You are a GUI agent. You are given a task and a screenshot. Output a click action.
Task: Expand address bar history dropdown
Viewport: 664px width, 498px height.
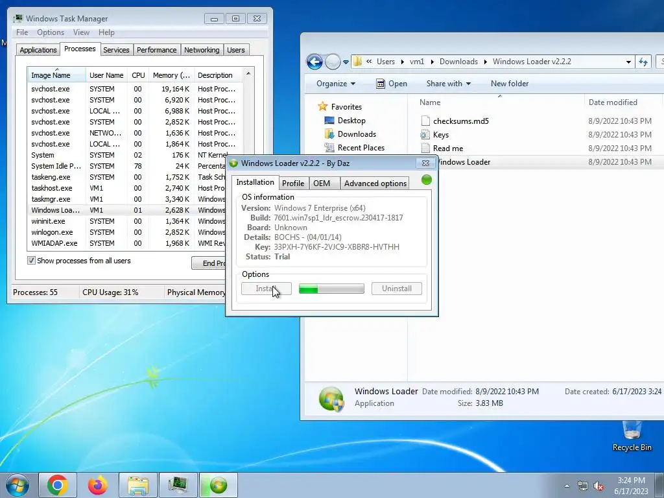[x=628, y=62]
